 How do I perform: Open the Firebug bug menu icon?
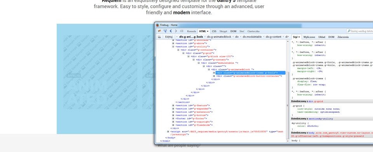click(x=159, y=31)
